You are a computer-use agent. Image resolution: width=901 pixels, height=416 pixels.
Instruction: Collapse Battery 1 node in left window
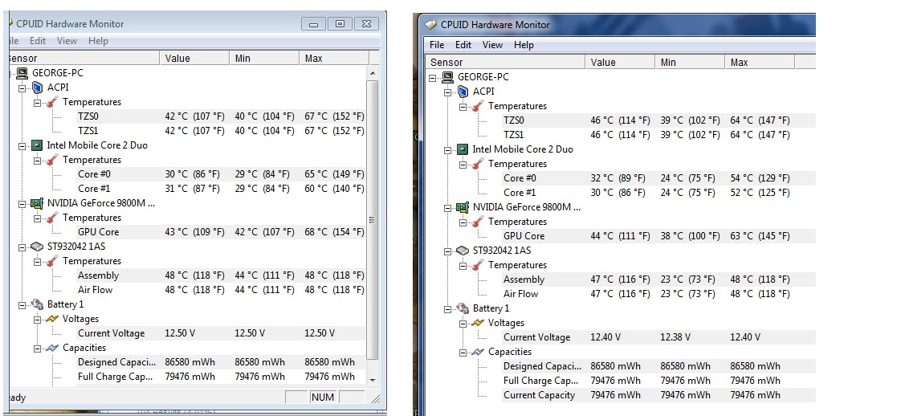tap(22, 304)
